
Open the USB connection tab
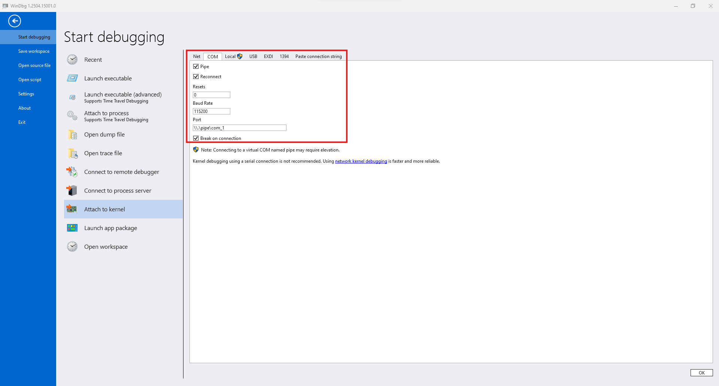(253, 56)
